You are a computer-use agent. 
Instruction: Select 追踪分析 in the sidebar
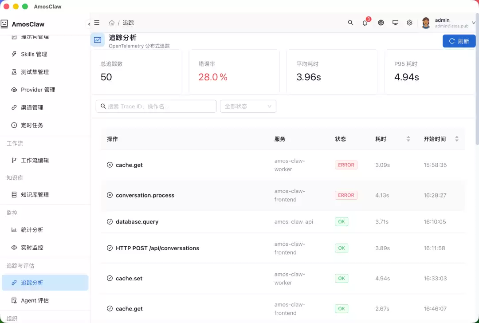tap(45, 282)
